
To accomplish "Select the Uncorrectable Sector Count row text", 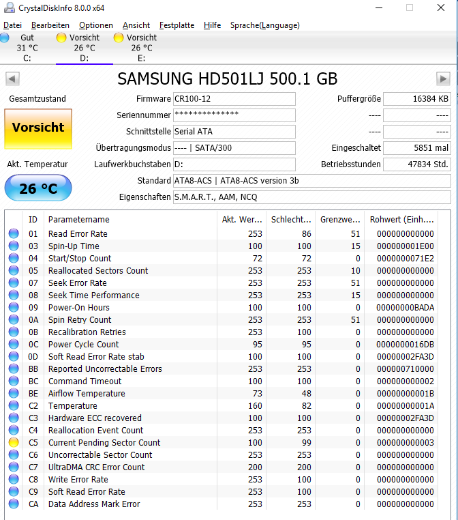I will click(100, 455).
